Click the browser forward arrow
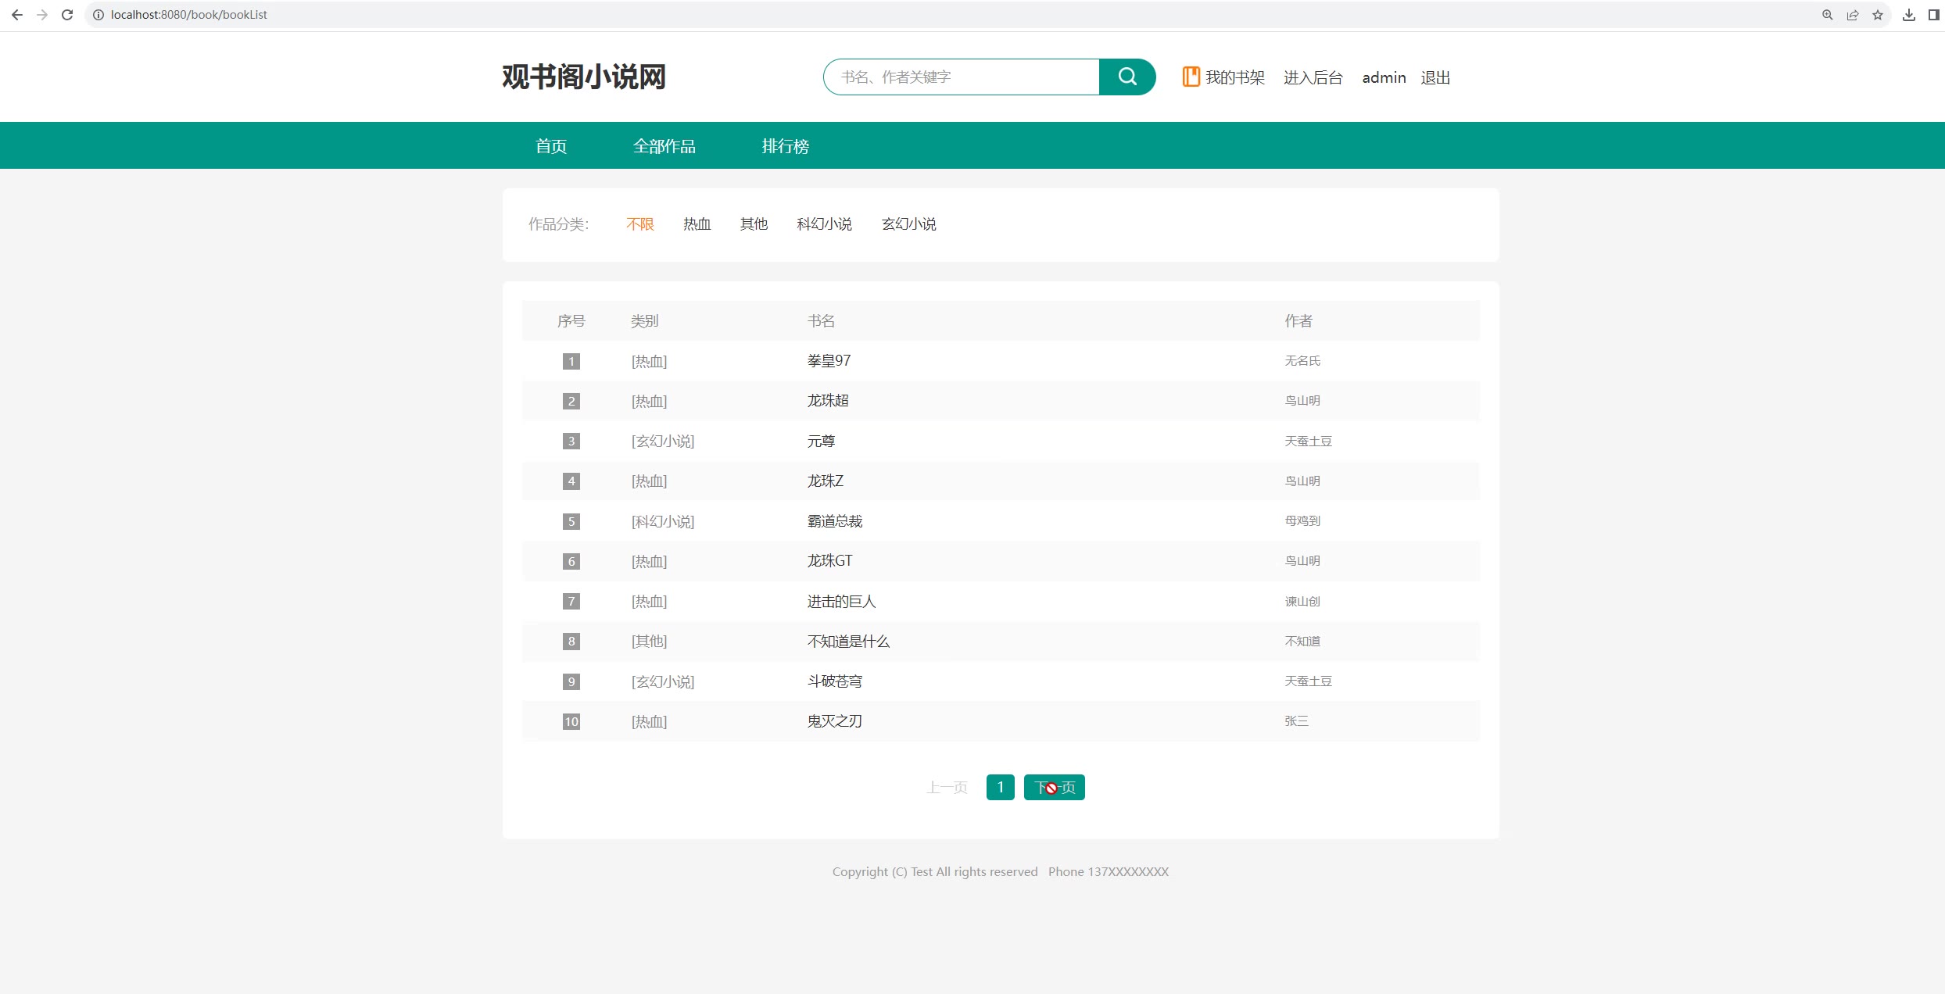Image resolution: width=1945 pixels, height=994 pixels. (42, 15)
